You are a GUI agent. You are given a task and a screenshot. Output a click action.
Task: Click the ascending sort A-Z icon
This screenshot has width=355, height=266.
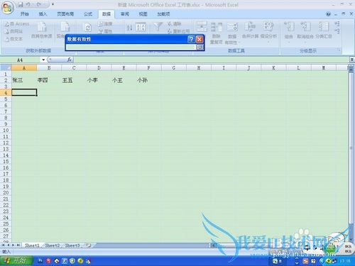[x=129, y=28]
